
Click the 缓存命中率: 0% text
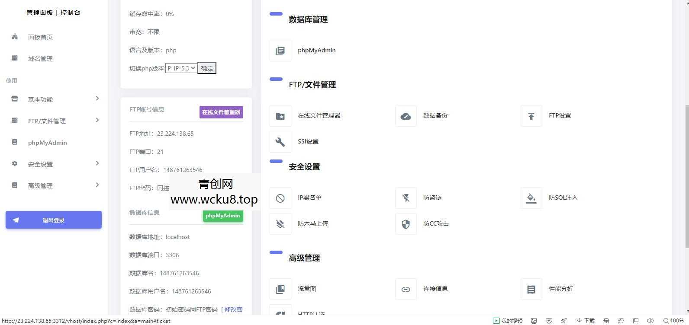(x=151, y=14)
